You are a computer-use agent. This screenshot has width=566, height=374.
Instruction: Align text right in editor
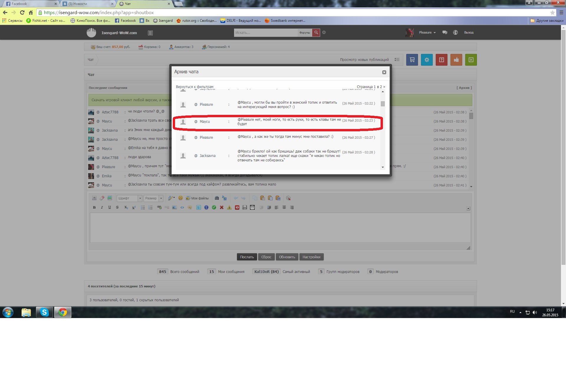292,207
